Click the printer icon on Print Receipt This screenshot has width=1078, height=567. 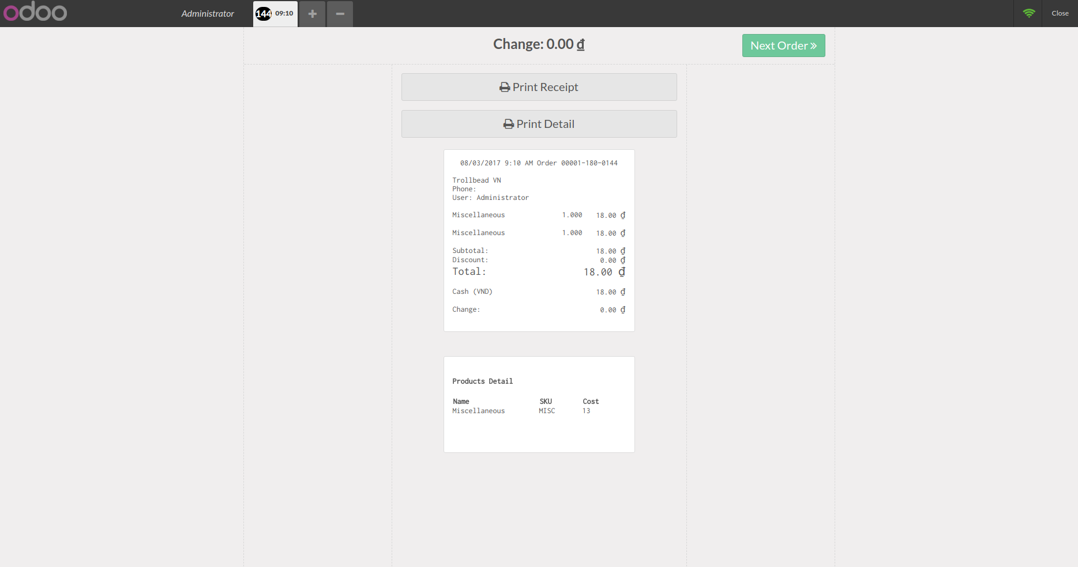[x=505, y=87]
